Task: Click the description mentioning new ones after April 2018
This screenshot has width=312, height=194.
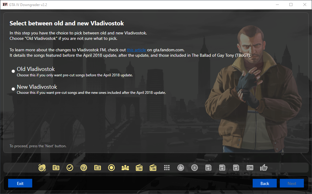Action: (x=91, y=93)
